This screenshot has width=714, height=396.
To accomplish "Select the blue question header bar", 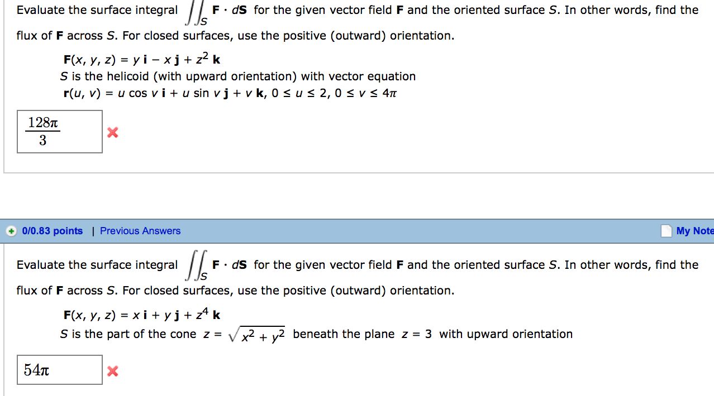I will [357, 230].
